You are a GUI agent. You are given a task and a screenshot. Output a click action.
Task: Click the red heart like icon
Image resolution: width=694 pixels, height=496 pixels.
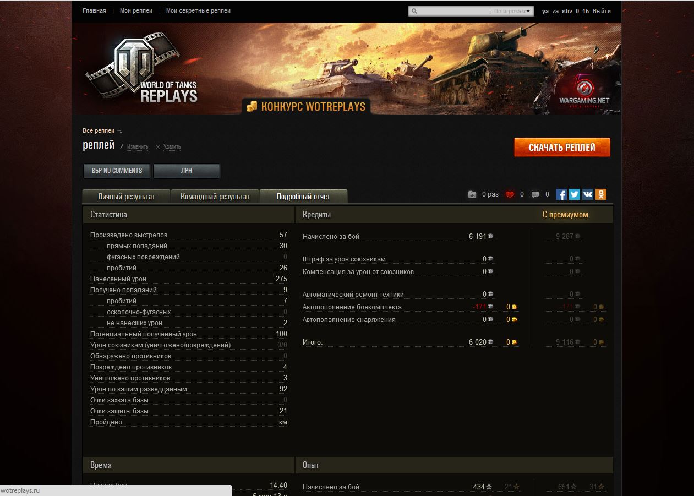point(510,194)
